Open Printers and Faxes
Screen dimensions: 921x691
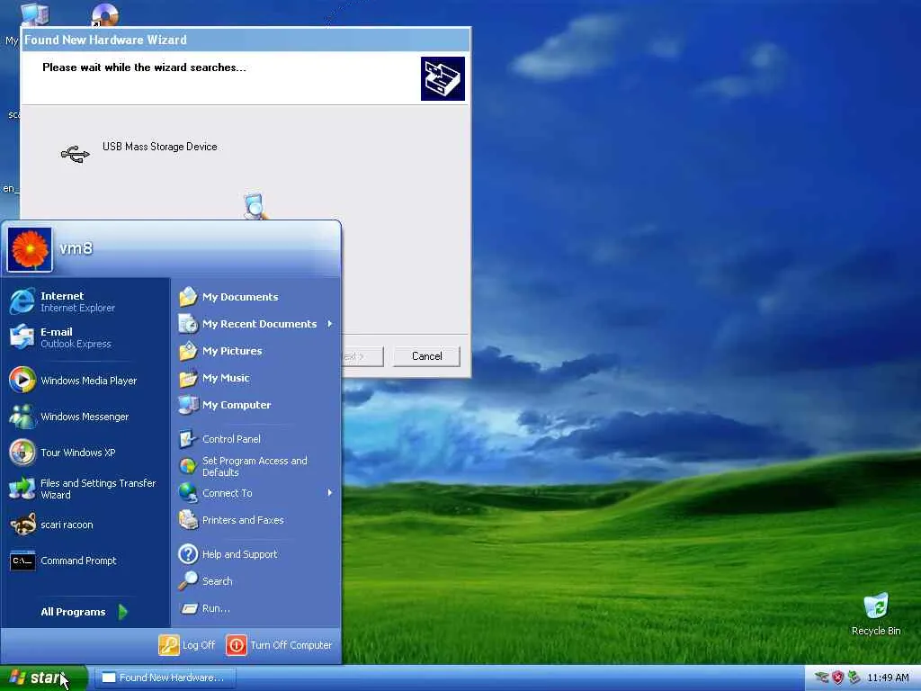click(256, 520)
